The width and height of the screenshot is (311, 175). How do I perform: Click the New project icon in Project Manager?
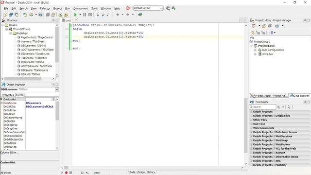[263, 26]
